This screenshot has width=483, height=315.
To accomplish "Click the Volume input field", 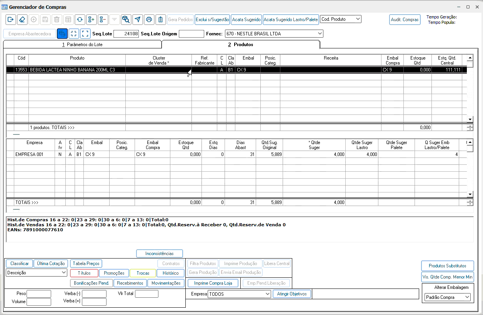I will [39, 302].
